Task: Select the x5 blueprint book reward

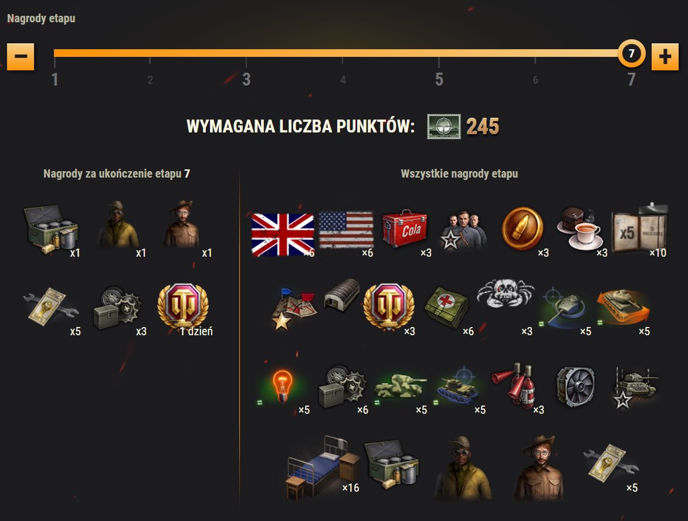Action: [x=640, y=230]
